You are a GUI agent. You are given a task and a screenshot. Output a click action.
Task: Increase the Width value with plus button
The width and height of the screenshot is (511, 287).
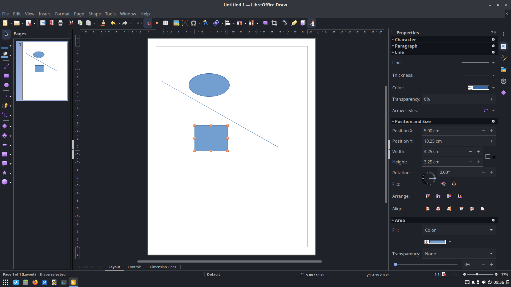[478, 151]
